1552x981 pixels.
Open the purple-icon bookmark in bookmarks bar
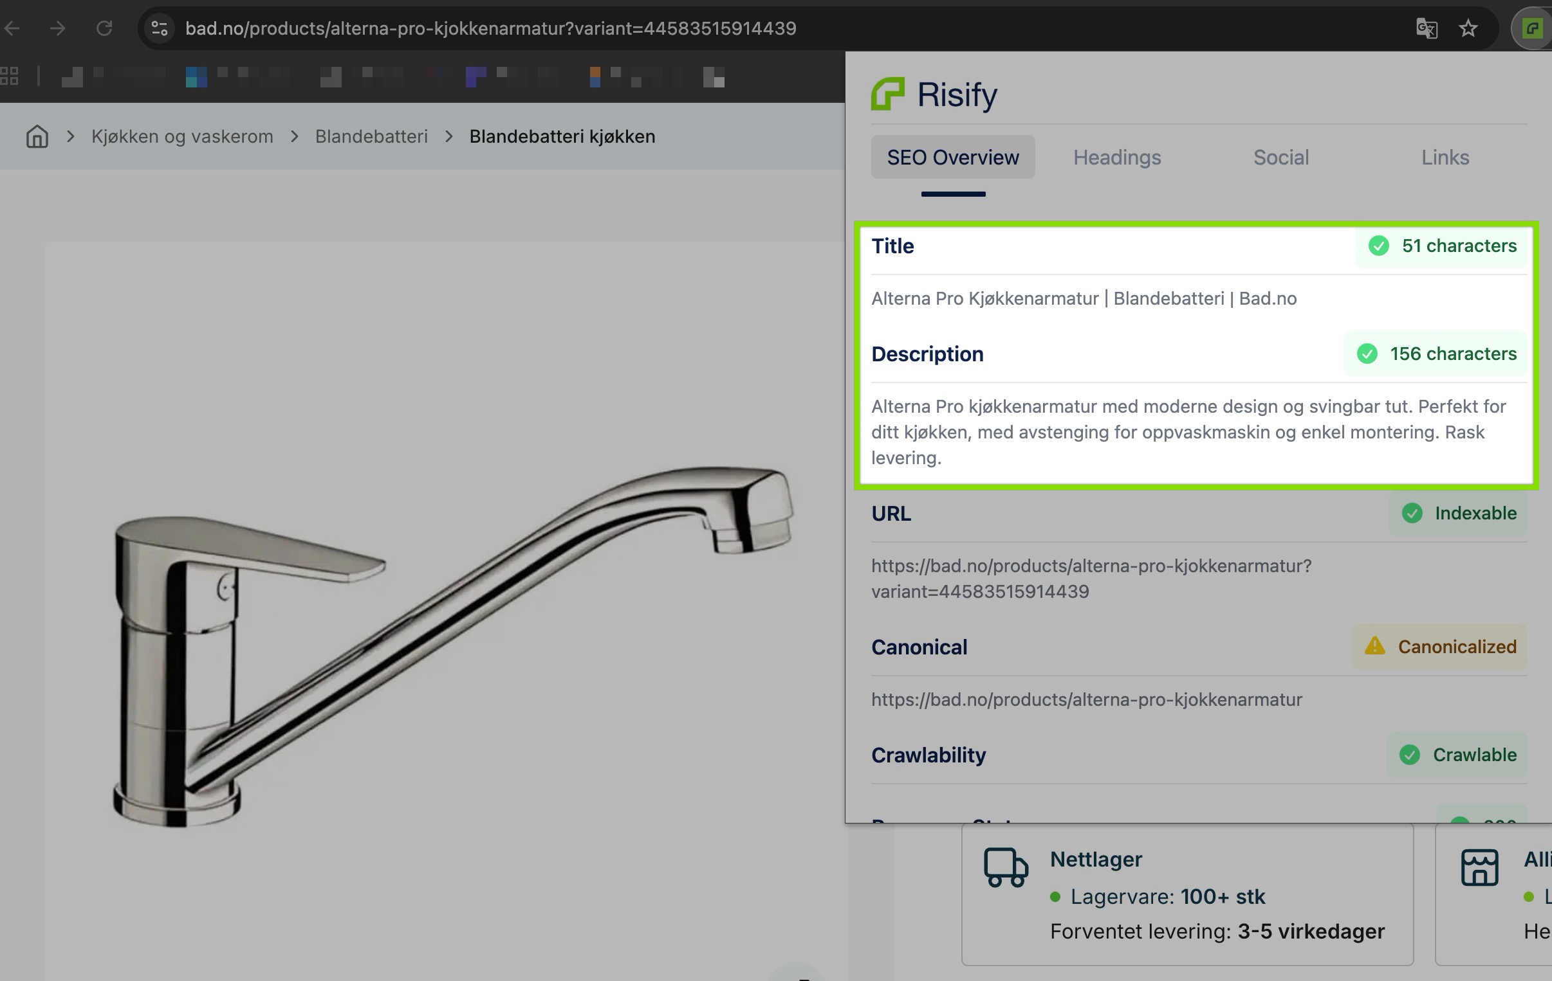512,76
